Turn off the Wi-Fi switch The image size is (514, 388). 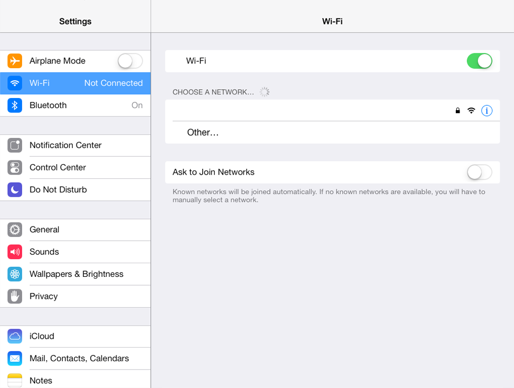[479, 61]
